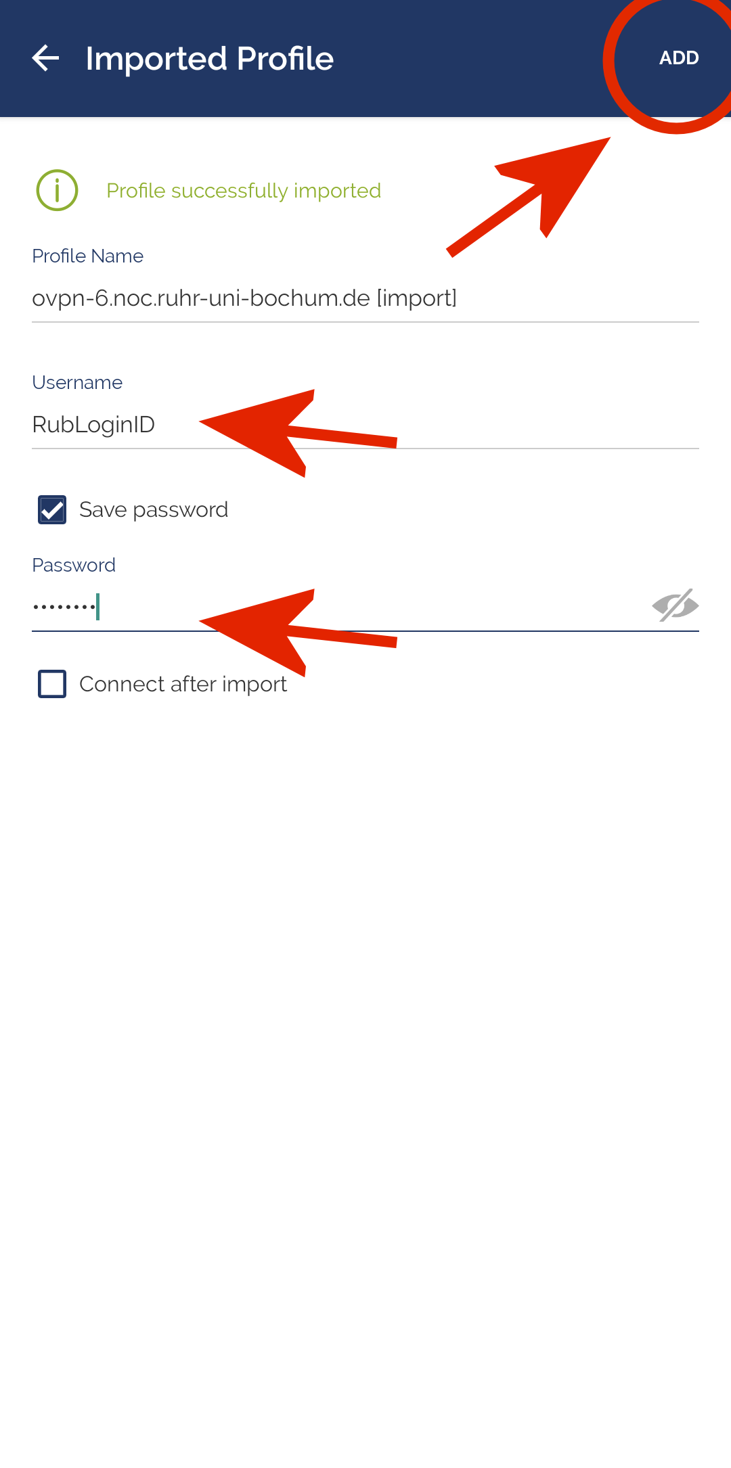Image resolution: width=731 pixels, height=1468 pixels.
Task: Uncheck the Save password checkbox
Action: click(x=52, y=510)
